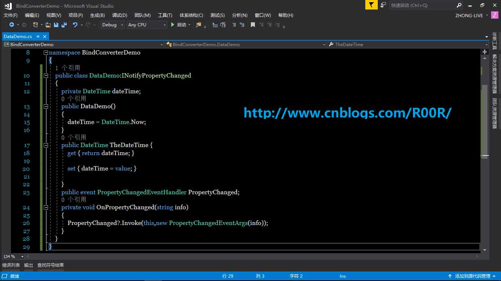501x281 pixels.
Task: Click 0 个引用 above OnPropertyChanged method
Action: point(74,200)
